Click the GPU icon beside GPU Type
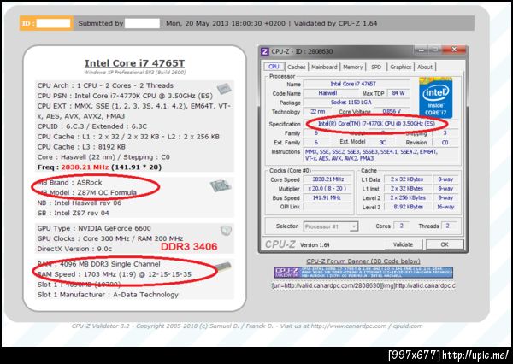 coord(226,231)
